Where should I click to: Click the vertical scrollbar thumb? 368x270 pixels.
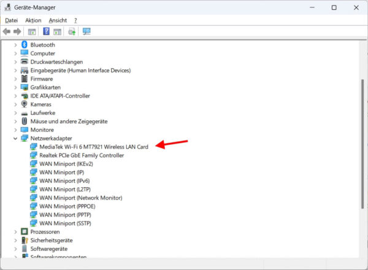(362, 144)
